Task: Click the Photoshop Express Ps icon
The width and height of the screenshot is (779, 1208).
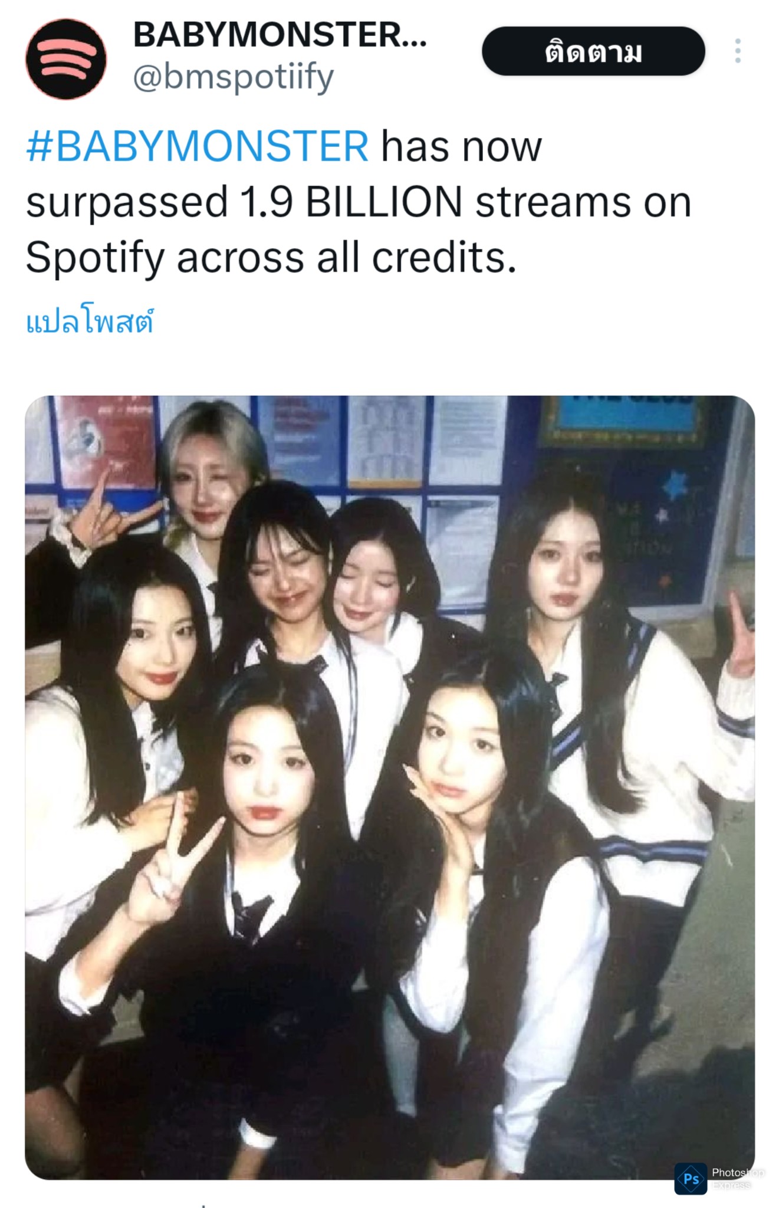Action: coord(691,1179)
